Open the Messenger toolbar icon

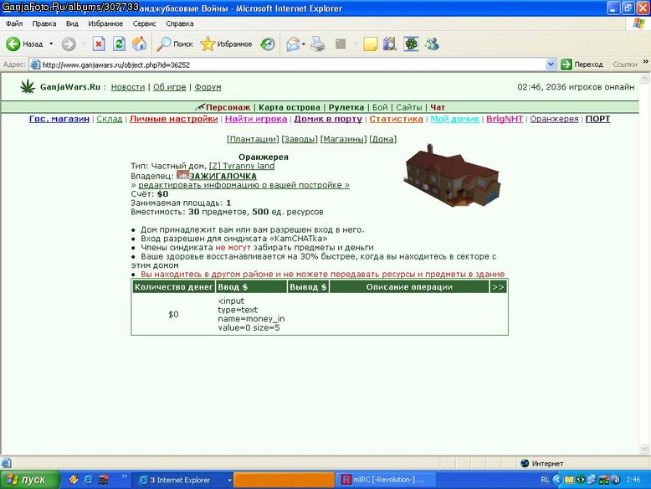(x=433, y=44)
